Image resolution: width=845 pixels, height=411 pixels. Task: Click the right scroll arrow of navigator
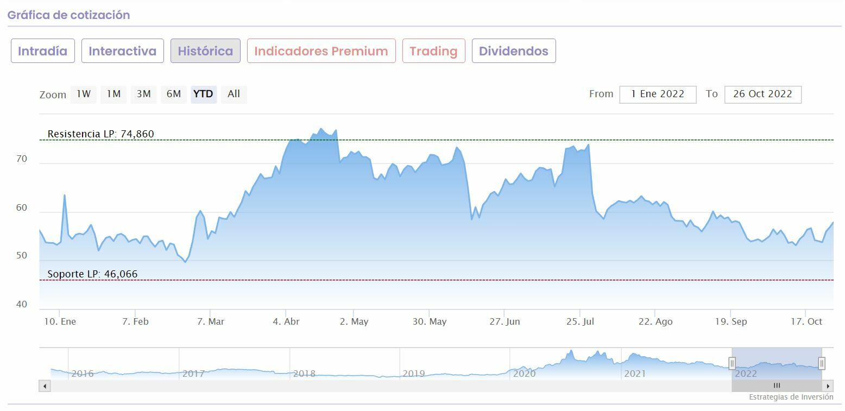pyautogui.click(x=828, y=386)
